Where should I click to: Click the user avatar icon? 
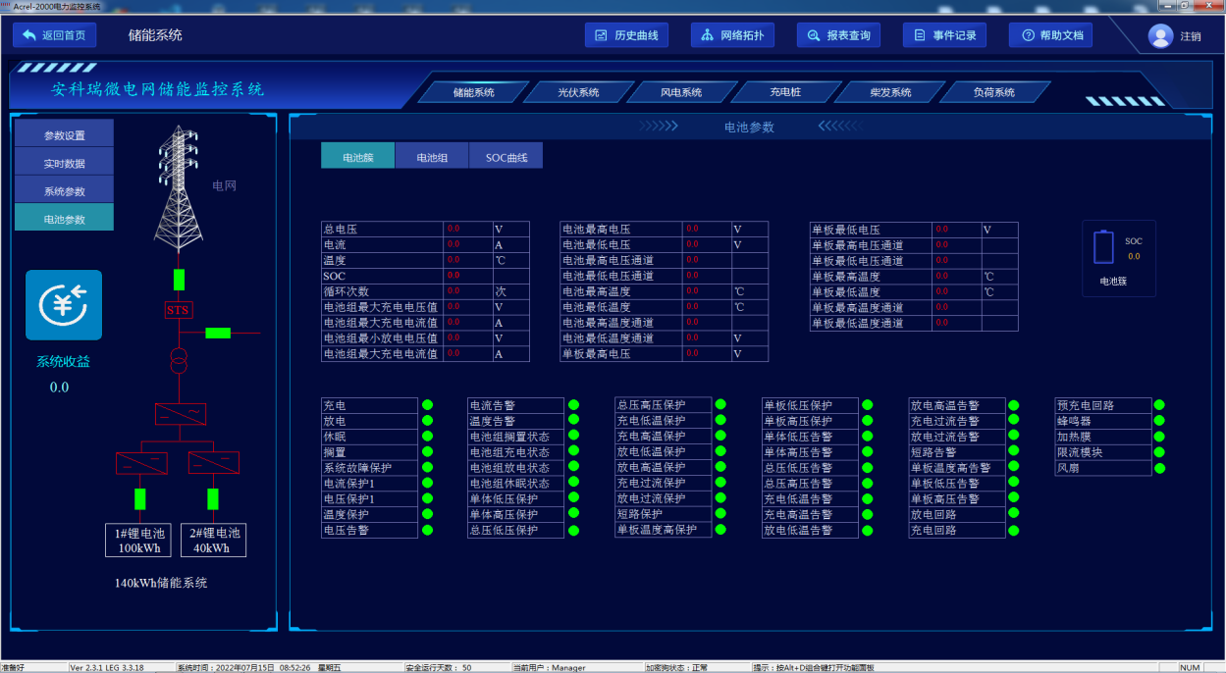click(1161, 36)
